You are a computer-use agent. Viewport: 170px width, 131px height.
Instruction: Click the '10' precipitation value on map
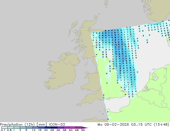tap(116, 45)
